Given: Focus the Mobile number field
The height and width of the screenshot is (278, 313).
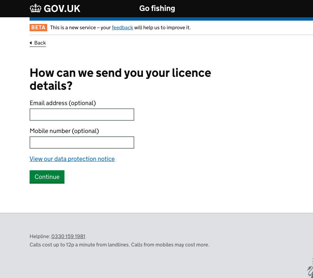Looking at the screenshot, I should [82, 142].
